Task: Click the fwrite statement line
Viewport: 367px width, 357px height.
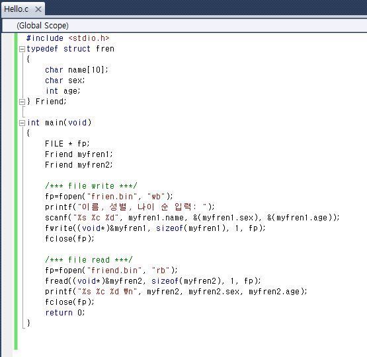Action: tap(155, 228)
